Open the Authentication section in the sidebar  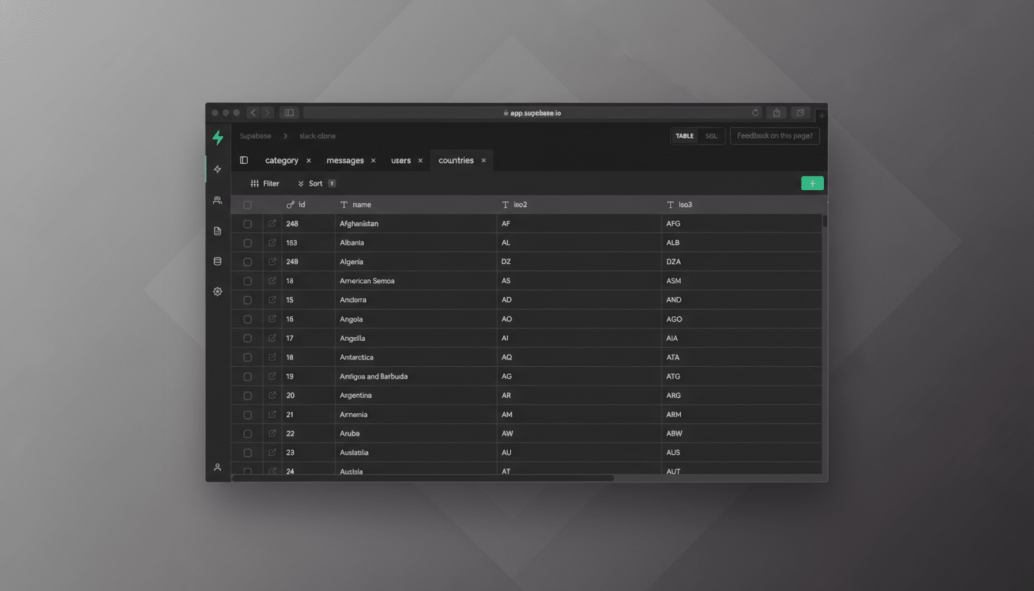(x=218, y=200)
